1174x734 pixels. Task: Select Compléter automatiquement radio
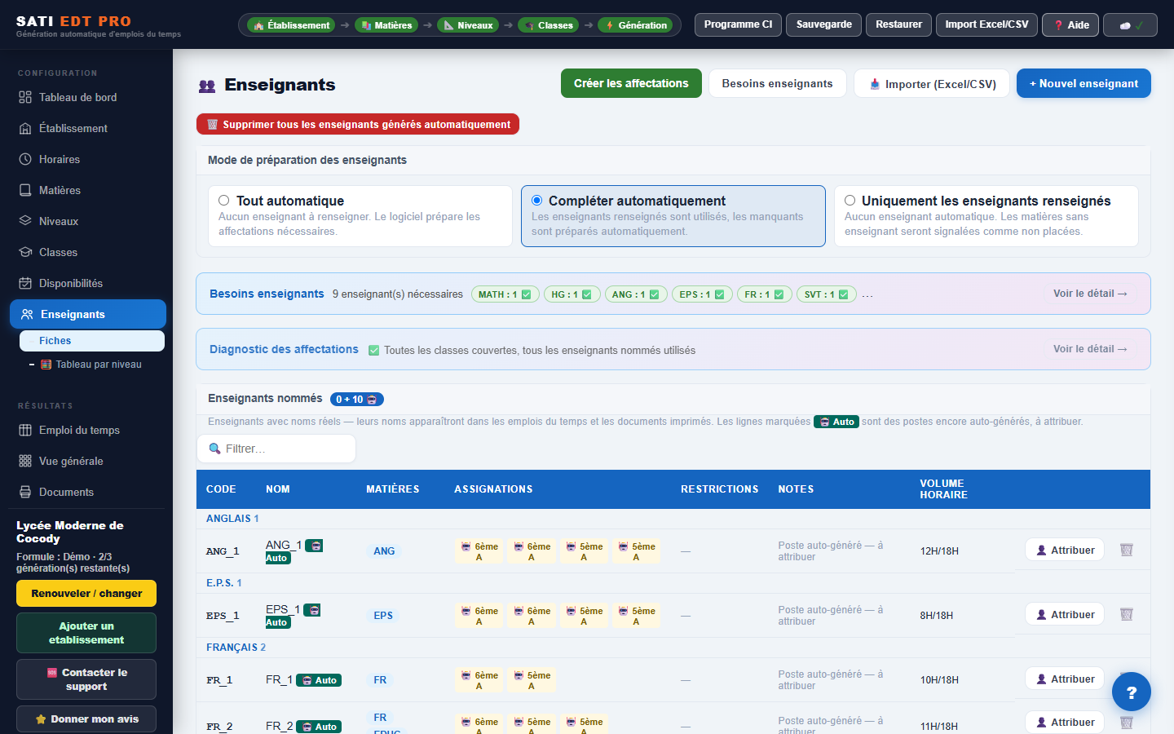(536, 201)
